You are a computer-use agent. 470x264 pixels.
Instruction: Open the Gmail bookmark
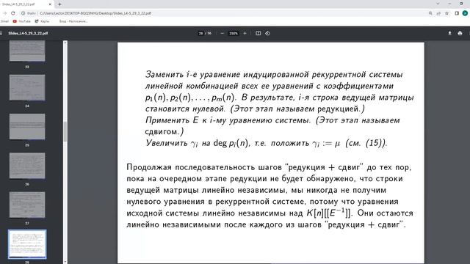4,21
